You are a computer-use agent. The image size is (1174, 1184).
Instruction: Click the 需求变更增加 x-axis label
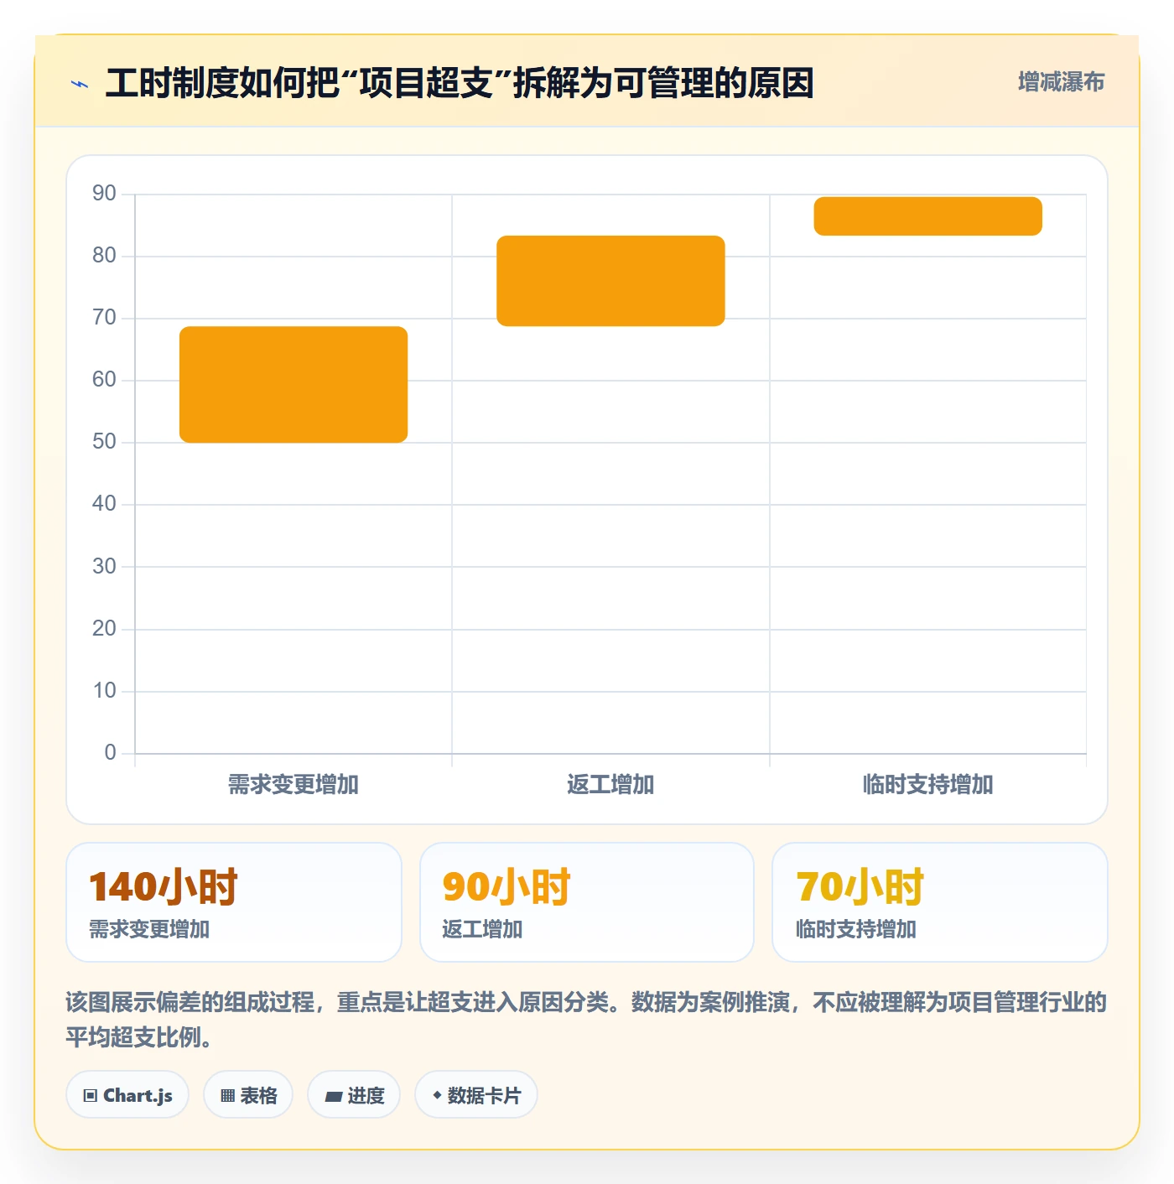[293, 785]
